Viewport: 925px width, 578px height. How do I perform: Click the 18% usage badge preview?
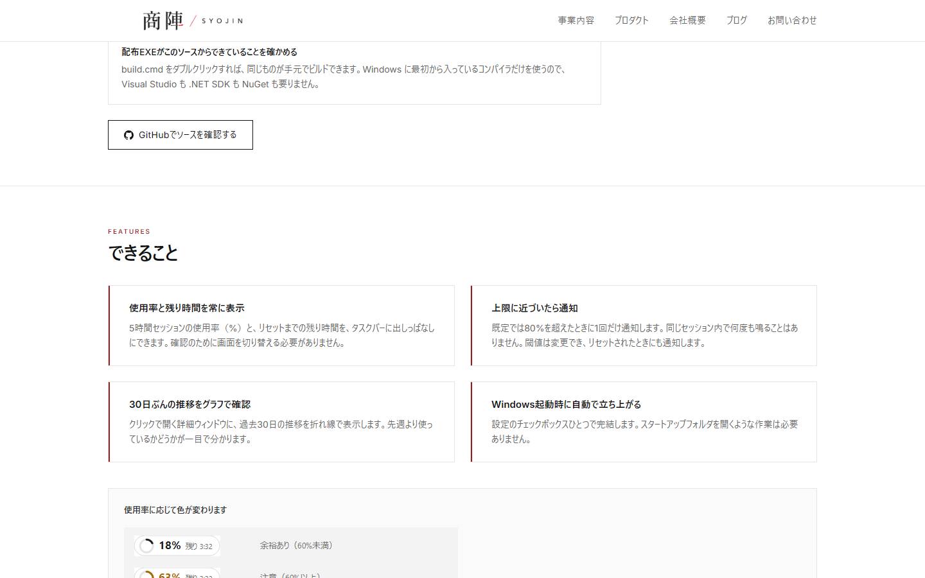[177, 546]
